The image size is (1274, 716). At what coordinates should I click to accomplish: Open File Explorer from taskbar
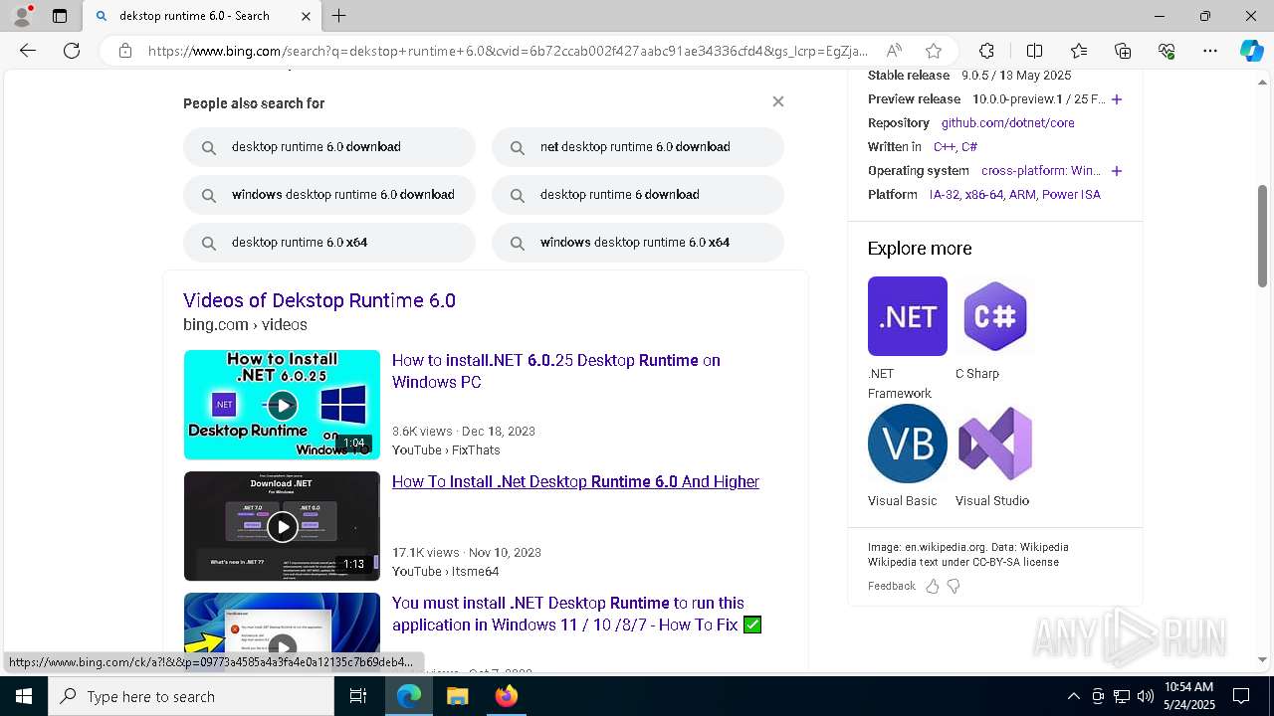click(x=457, y=696)
